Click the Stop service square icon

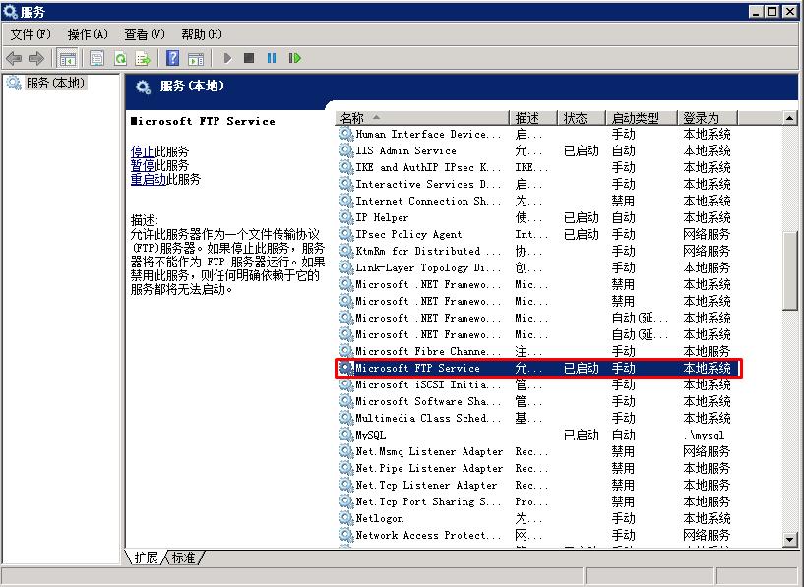[x=249, y=58]
